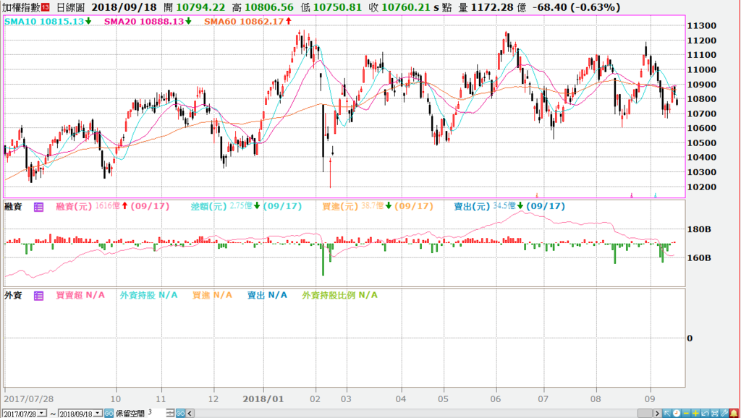Click the 賣出(元) 34.5億 legend
Screen dimensions: 741x418
click(509, 206)
